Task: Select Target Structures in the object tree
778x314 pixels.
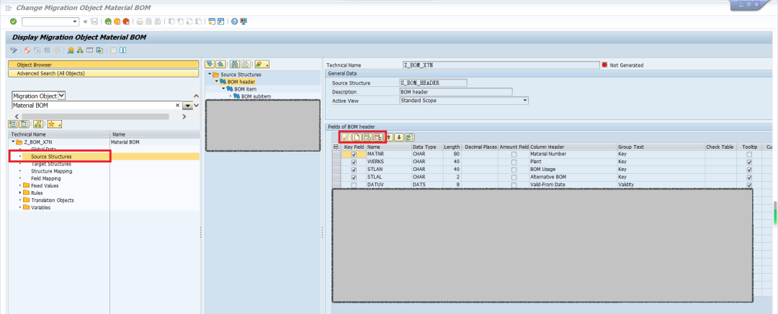Action: [51, 164]
